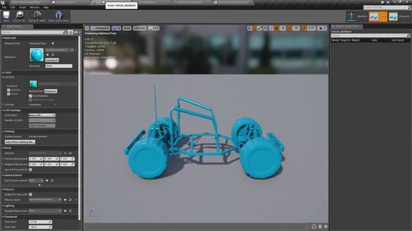Click the Find in CB magnifier icon
Image resolution: width=412 pixels, height=231 pixels.
(19, 15)
